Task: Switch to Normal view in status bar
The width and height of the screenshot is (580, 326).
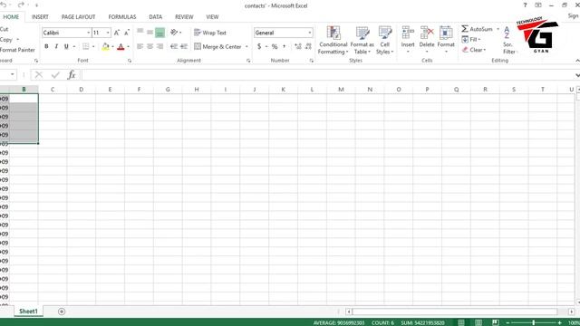Action: [461, 322]
